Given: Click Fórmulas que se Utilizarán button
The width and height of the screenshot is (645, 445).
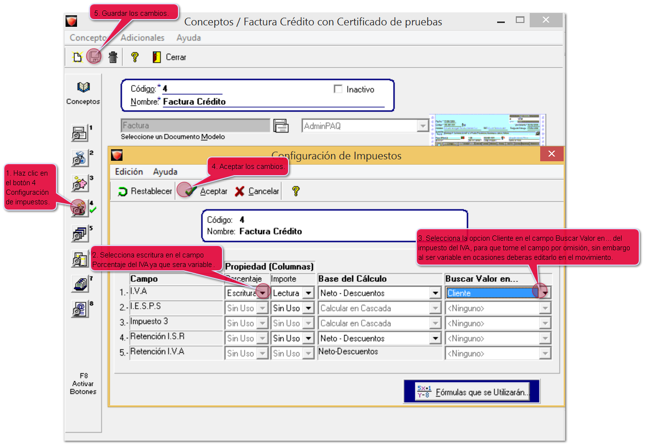Looking at the screenshot, I should (x=472, y=392).
